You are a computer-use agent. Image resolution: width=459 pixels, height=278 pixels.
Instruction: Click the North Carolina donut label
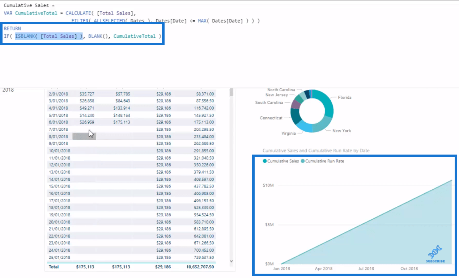(281, 90)
